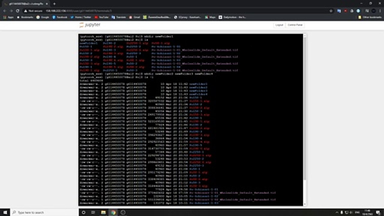Open the Chrome profile avatar

tap(373, 11)
